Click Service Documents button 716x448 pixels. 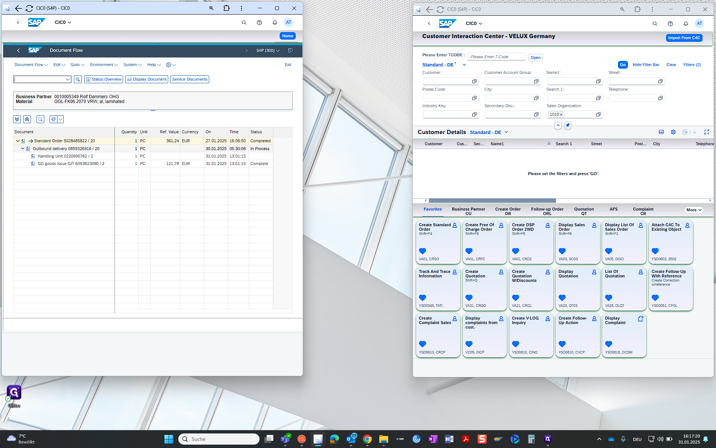coord(190,80)
